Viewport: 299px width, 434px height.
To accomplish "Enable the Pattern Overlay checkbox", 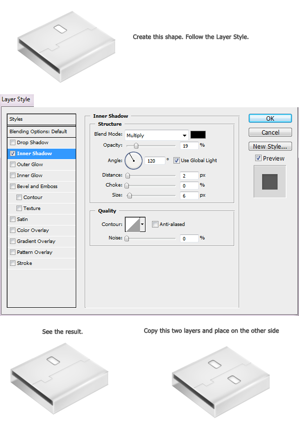I will 12,252.
